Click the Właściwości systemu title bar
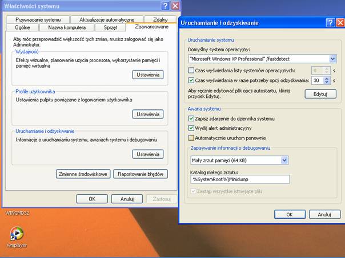Screen dimensions: 345x258 pos(82,6)
